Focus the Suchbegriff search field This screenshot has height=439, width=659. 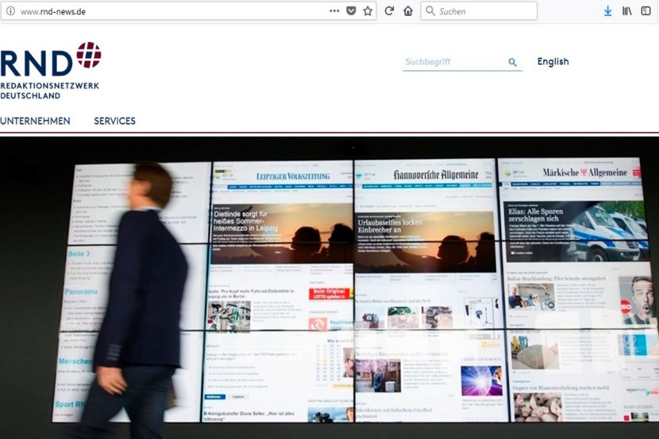tap(453, 62)
